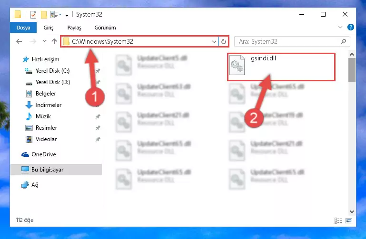The width and height of the screenshot is (366, 239).
Task: Click the Ara: System32 search box
Action: point(292,41)
